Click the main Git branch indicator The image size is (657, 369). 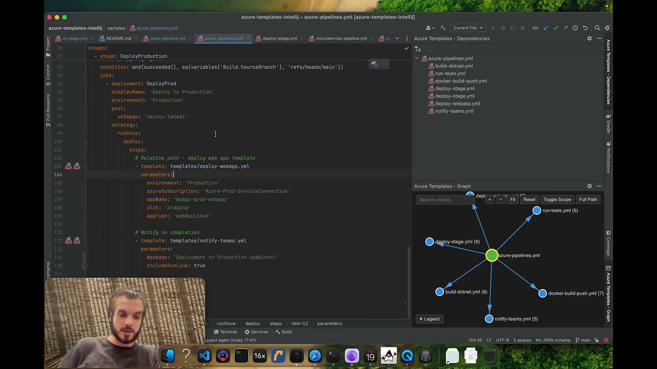[583, 340]
